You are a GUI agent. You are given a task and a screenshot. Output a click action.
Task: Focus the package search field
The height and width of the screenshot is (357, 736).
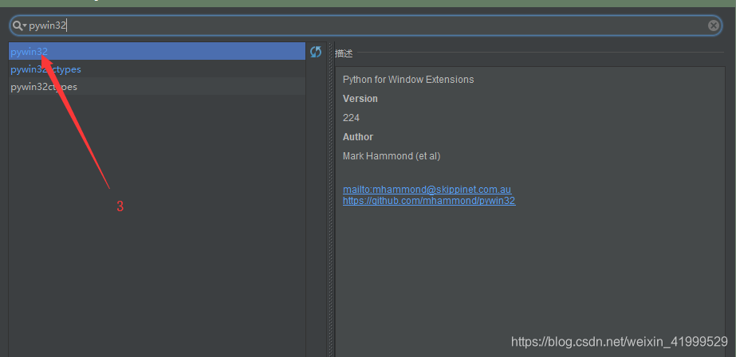click(366, 25)
